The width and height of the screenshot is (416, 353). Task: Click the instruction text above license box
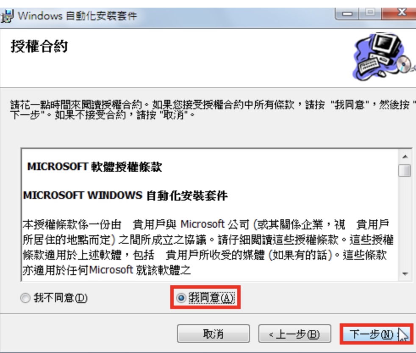tap(212, 110)
